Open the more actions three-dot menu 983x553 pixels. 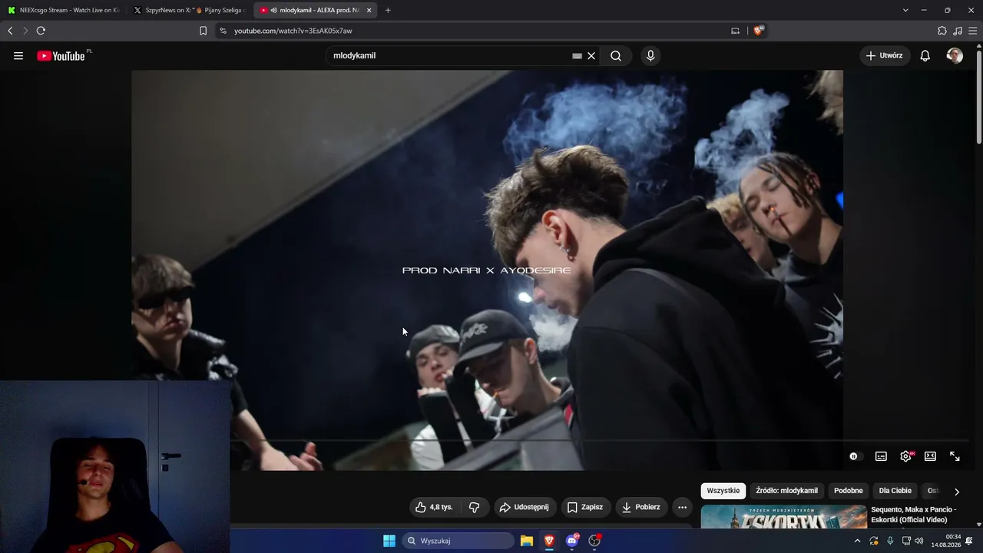pos(682,507)
